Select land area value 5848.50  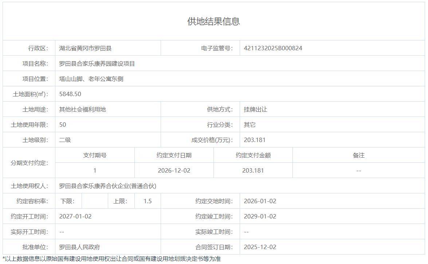click(70, 94)
